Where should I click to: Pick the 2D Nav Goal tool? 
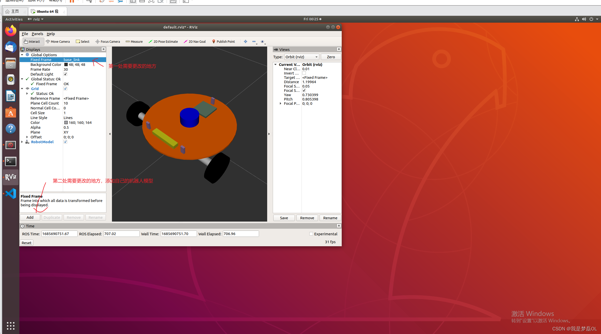[195, 41]
